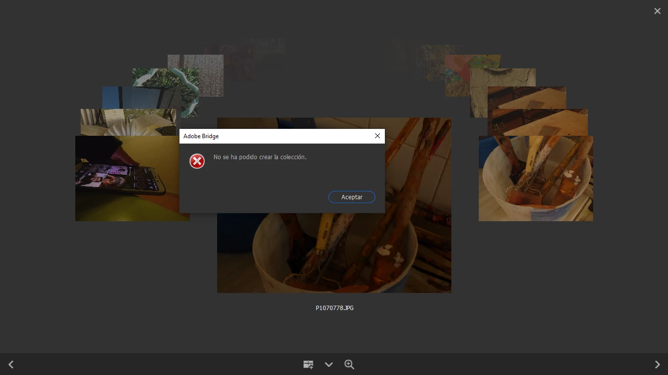Screen dimensions: 668x375
Task: Select the brushes-in-bucket thumbnail on the right
Action: click(536, 178)
